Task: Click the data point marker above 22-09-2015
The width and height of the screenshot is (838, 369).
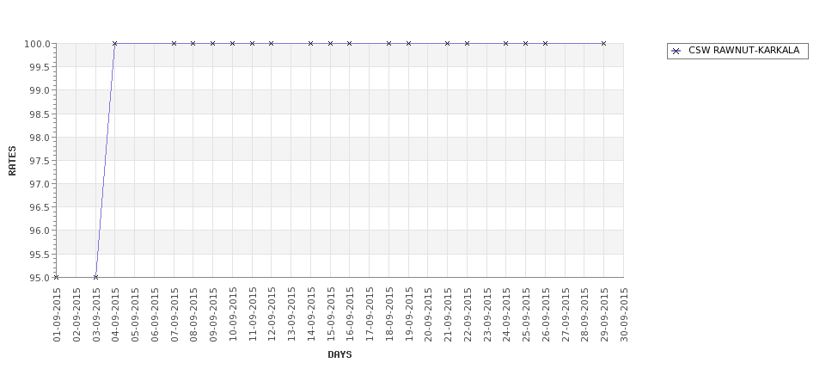Action: coord(467,43)
